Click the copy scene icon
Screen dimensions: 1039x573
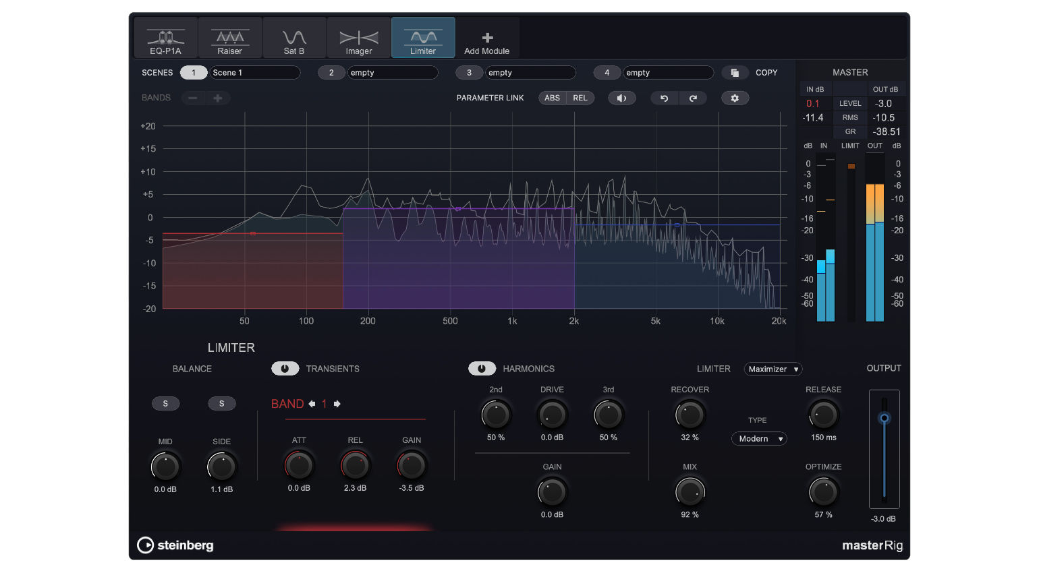(735, 73)
